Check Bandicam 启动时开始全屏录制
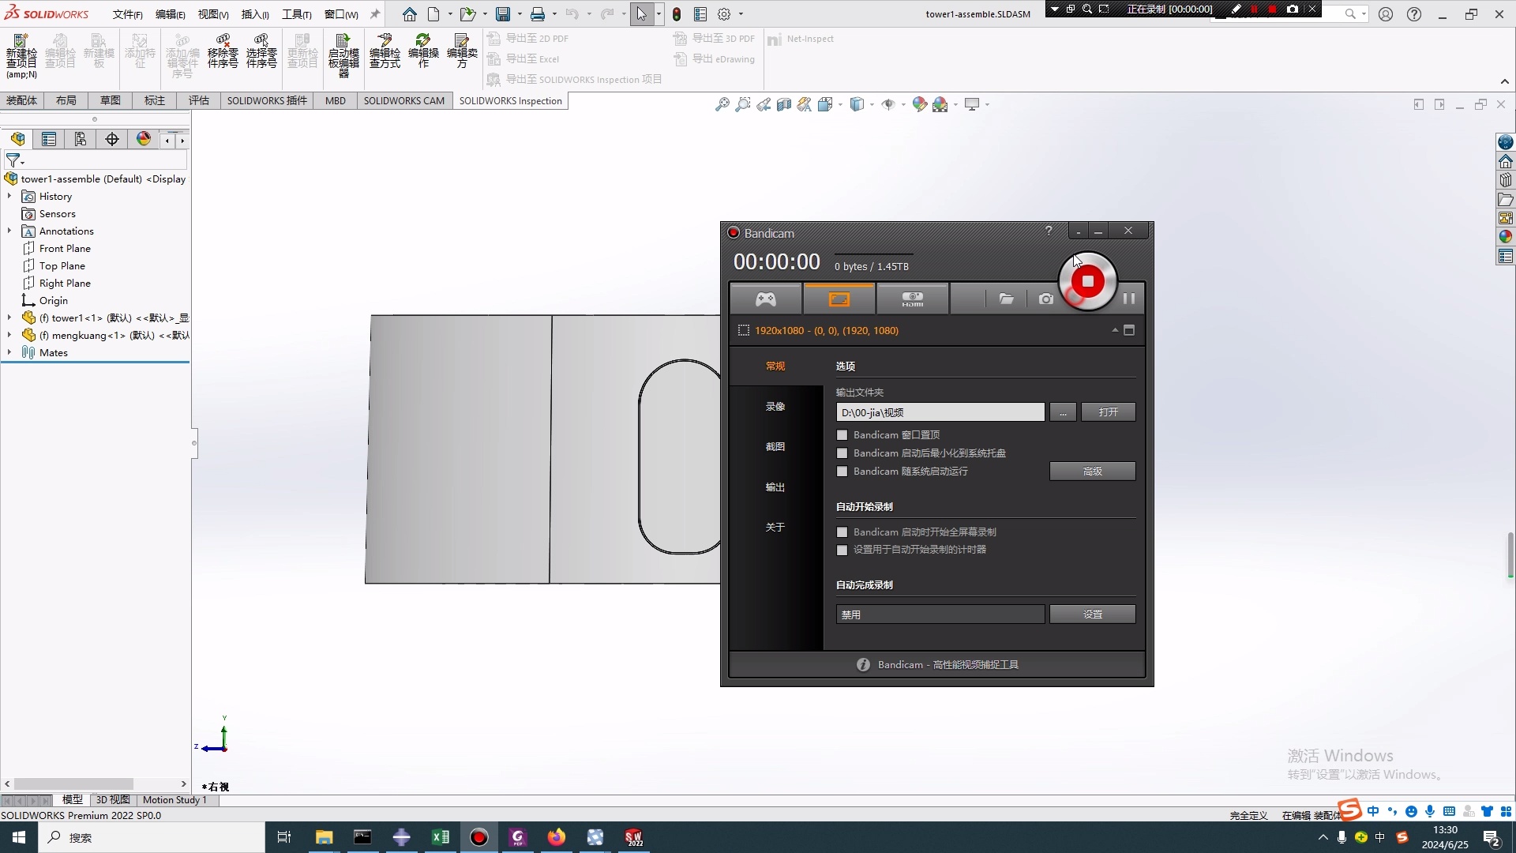Image resolution: width=1516 pixels, height=853 pixels. 842,532
